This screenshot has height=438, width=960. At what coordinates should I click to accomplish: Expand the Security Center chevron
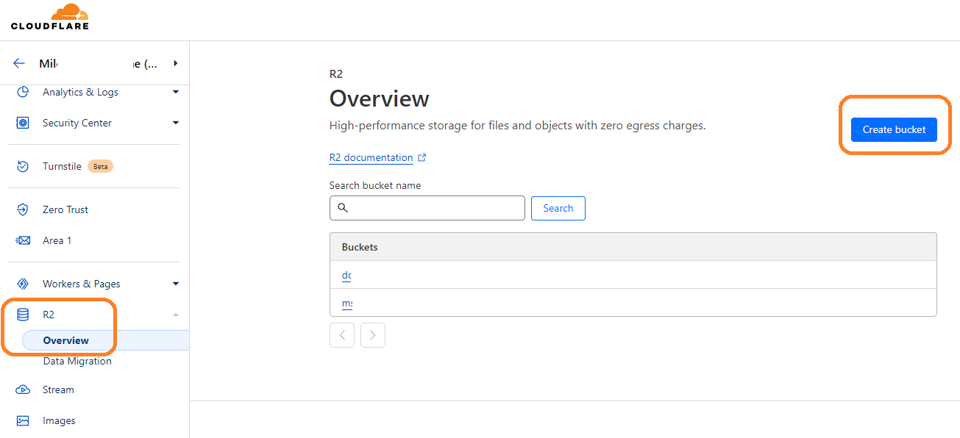tap(175, 123)
